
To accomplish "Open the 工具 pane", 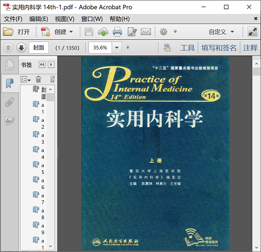I will pos(188,48).
